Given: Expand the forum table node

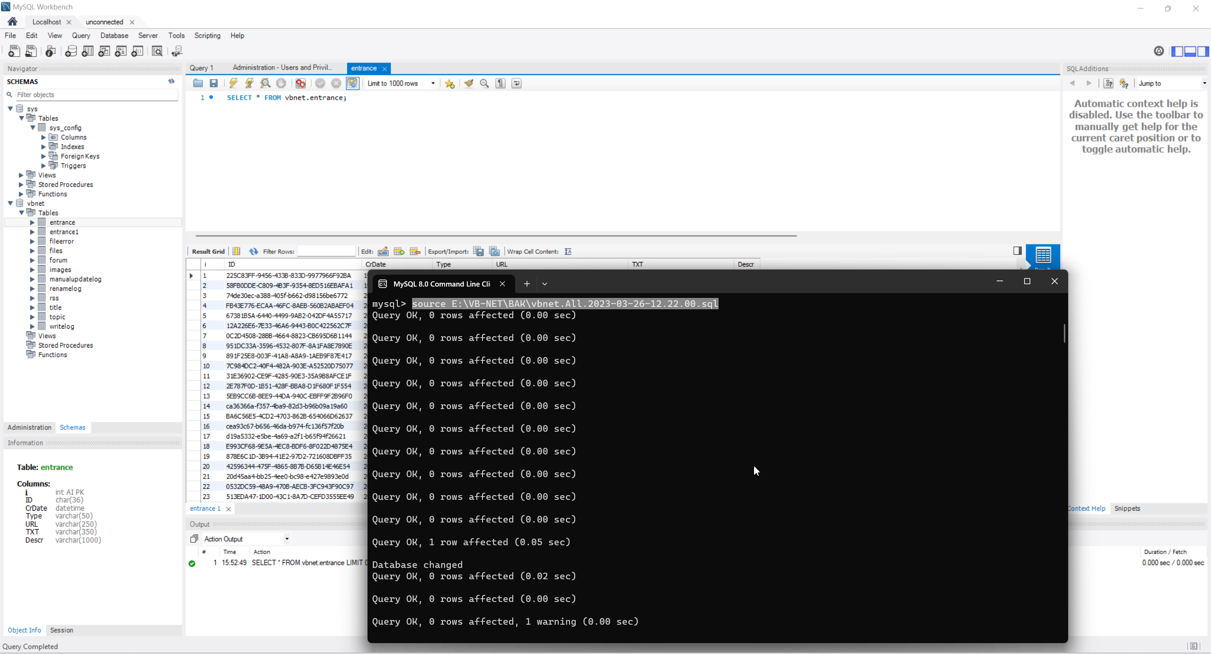Looking at the screenshot, I should tap(32, 260).
